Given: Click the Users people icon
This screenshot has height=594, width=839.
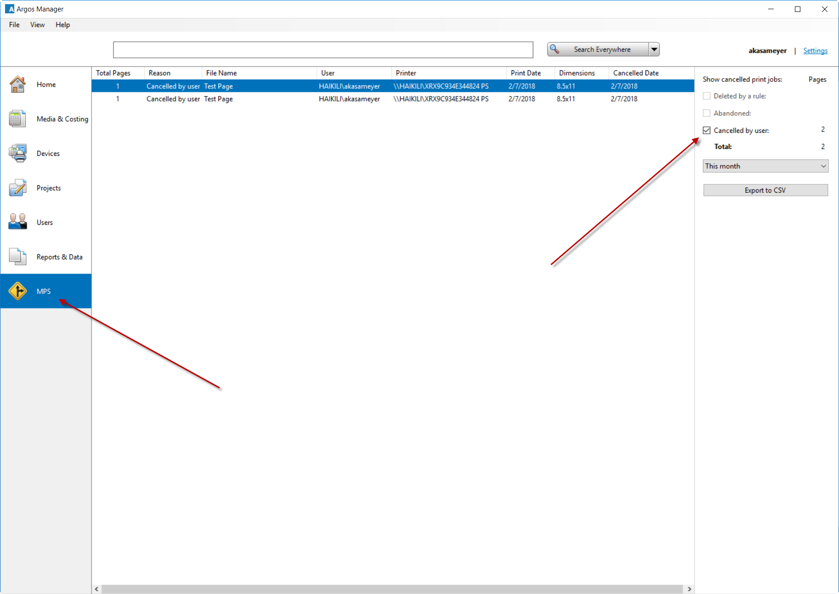Looking at the screenshot, I should tap(17, 223).
